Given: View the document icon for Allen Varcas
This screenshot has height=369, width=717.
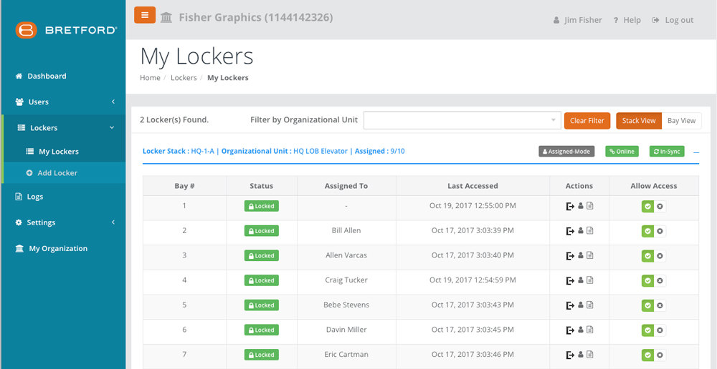Looking at the screenshot, I should click(590, 255).
